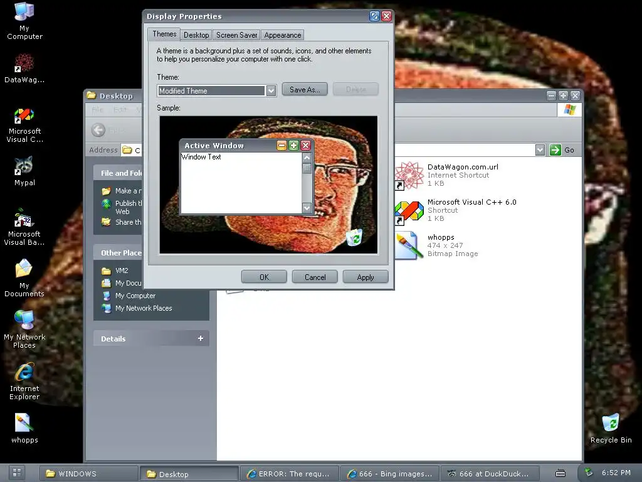Click the Modified Theme text field
The width and height of the screenshot is (642, 482).
(x=211, y=91)
